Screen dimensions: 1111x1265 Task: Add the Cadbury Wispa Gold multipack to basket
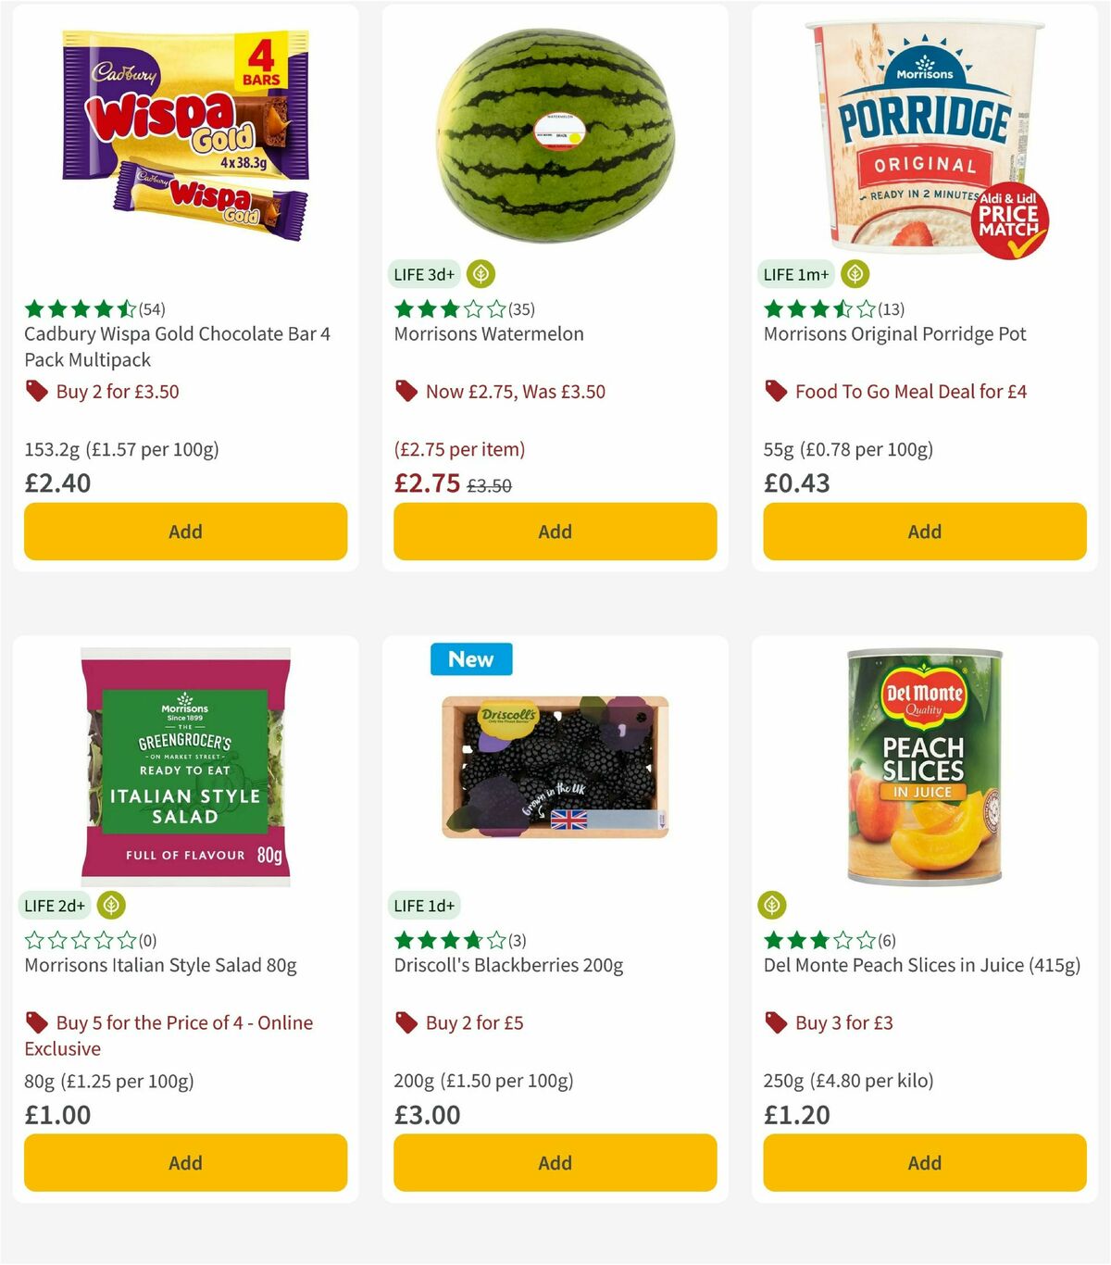(x=185, y=532)
